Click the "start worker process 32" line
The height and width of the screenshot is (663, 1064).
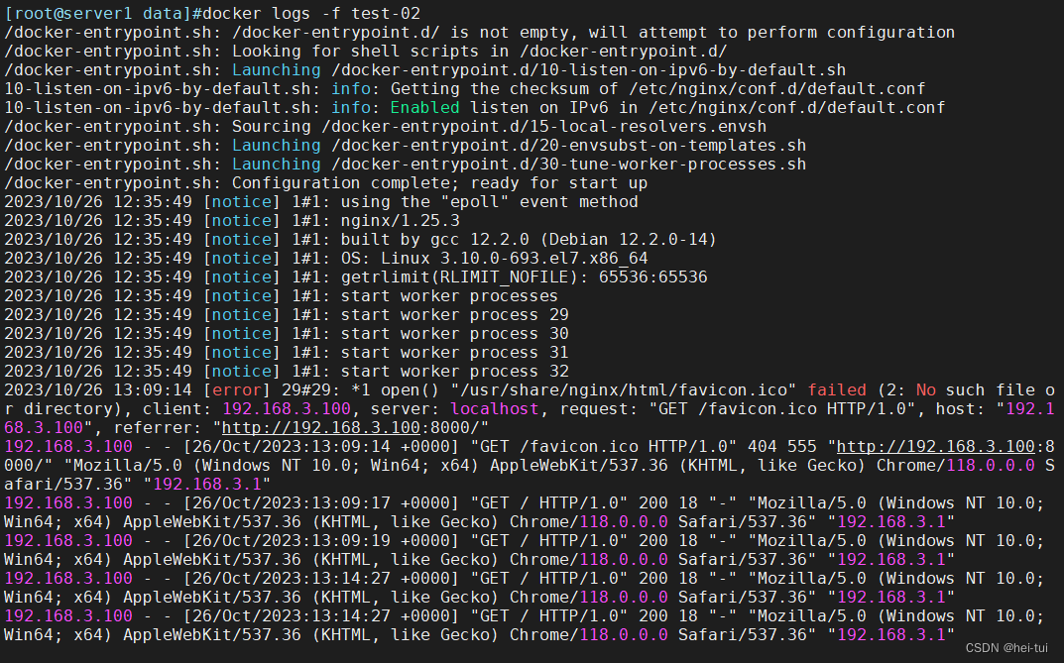(x=454, y=371)
